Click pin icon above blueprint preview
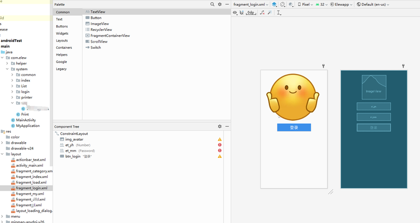The image size is (420, 223). click(403, 66)
